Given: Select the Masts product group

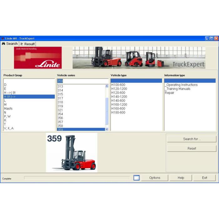Looking at the screenshot, I should click(29, 109).
